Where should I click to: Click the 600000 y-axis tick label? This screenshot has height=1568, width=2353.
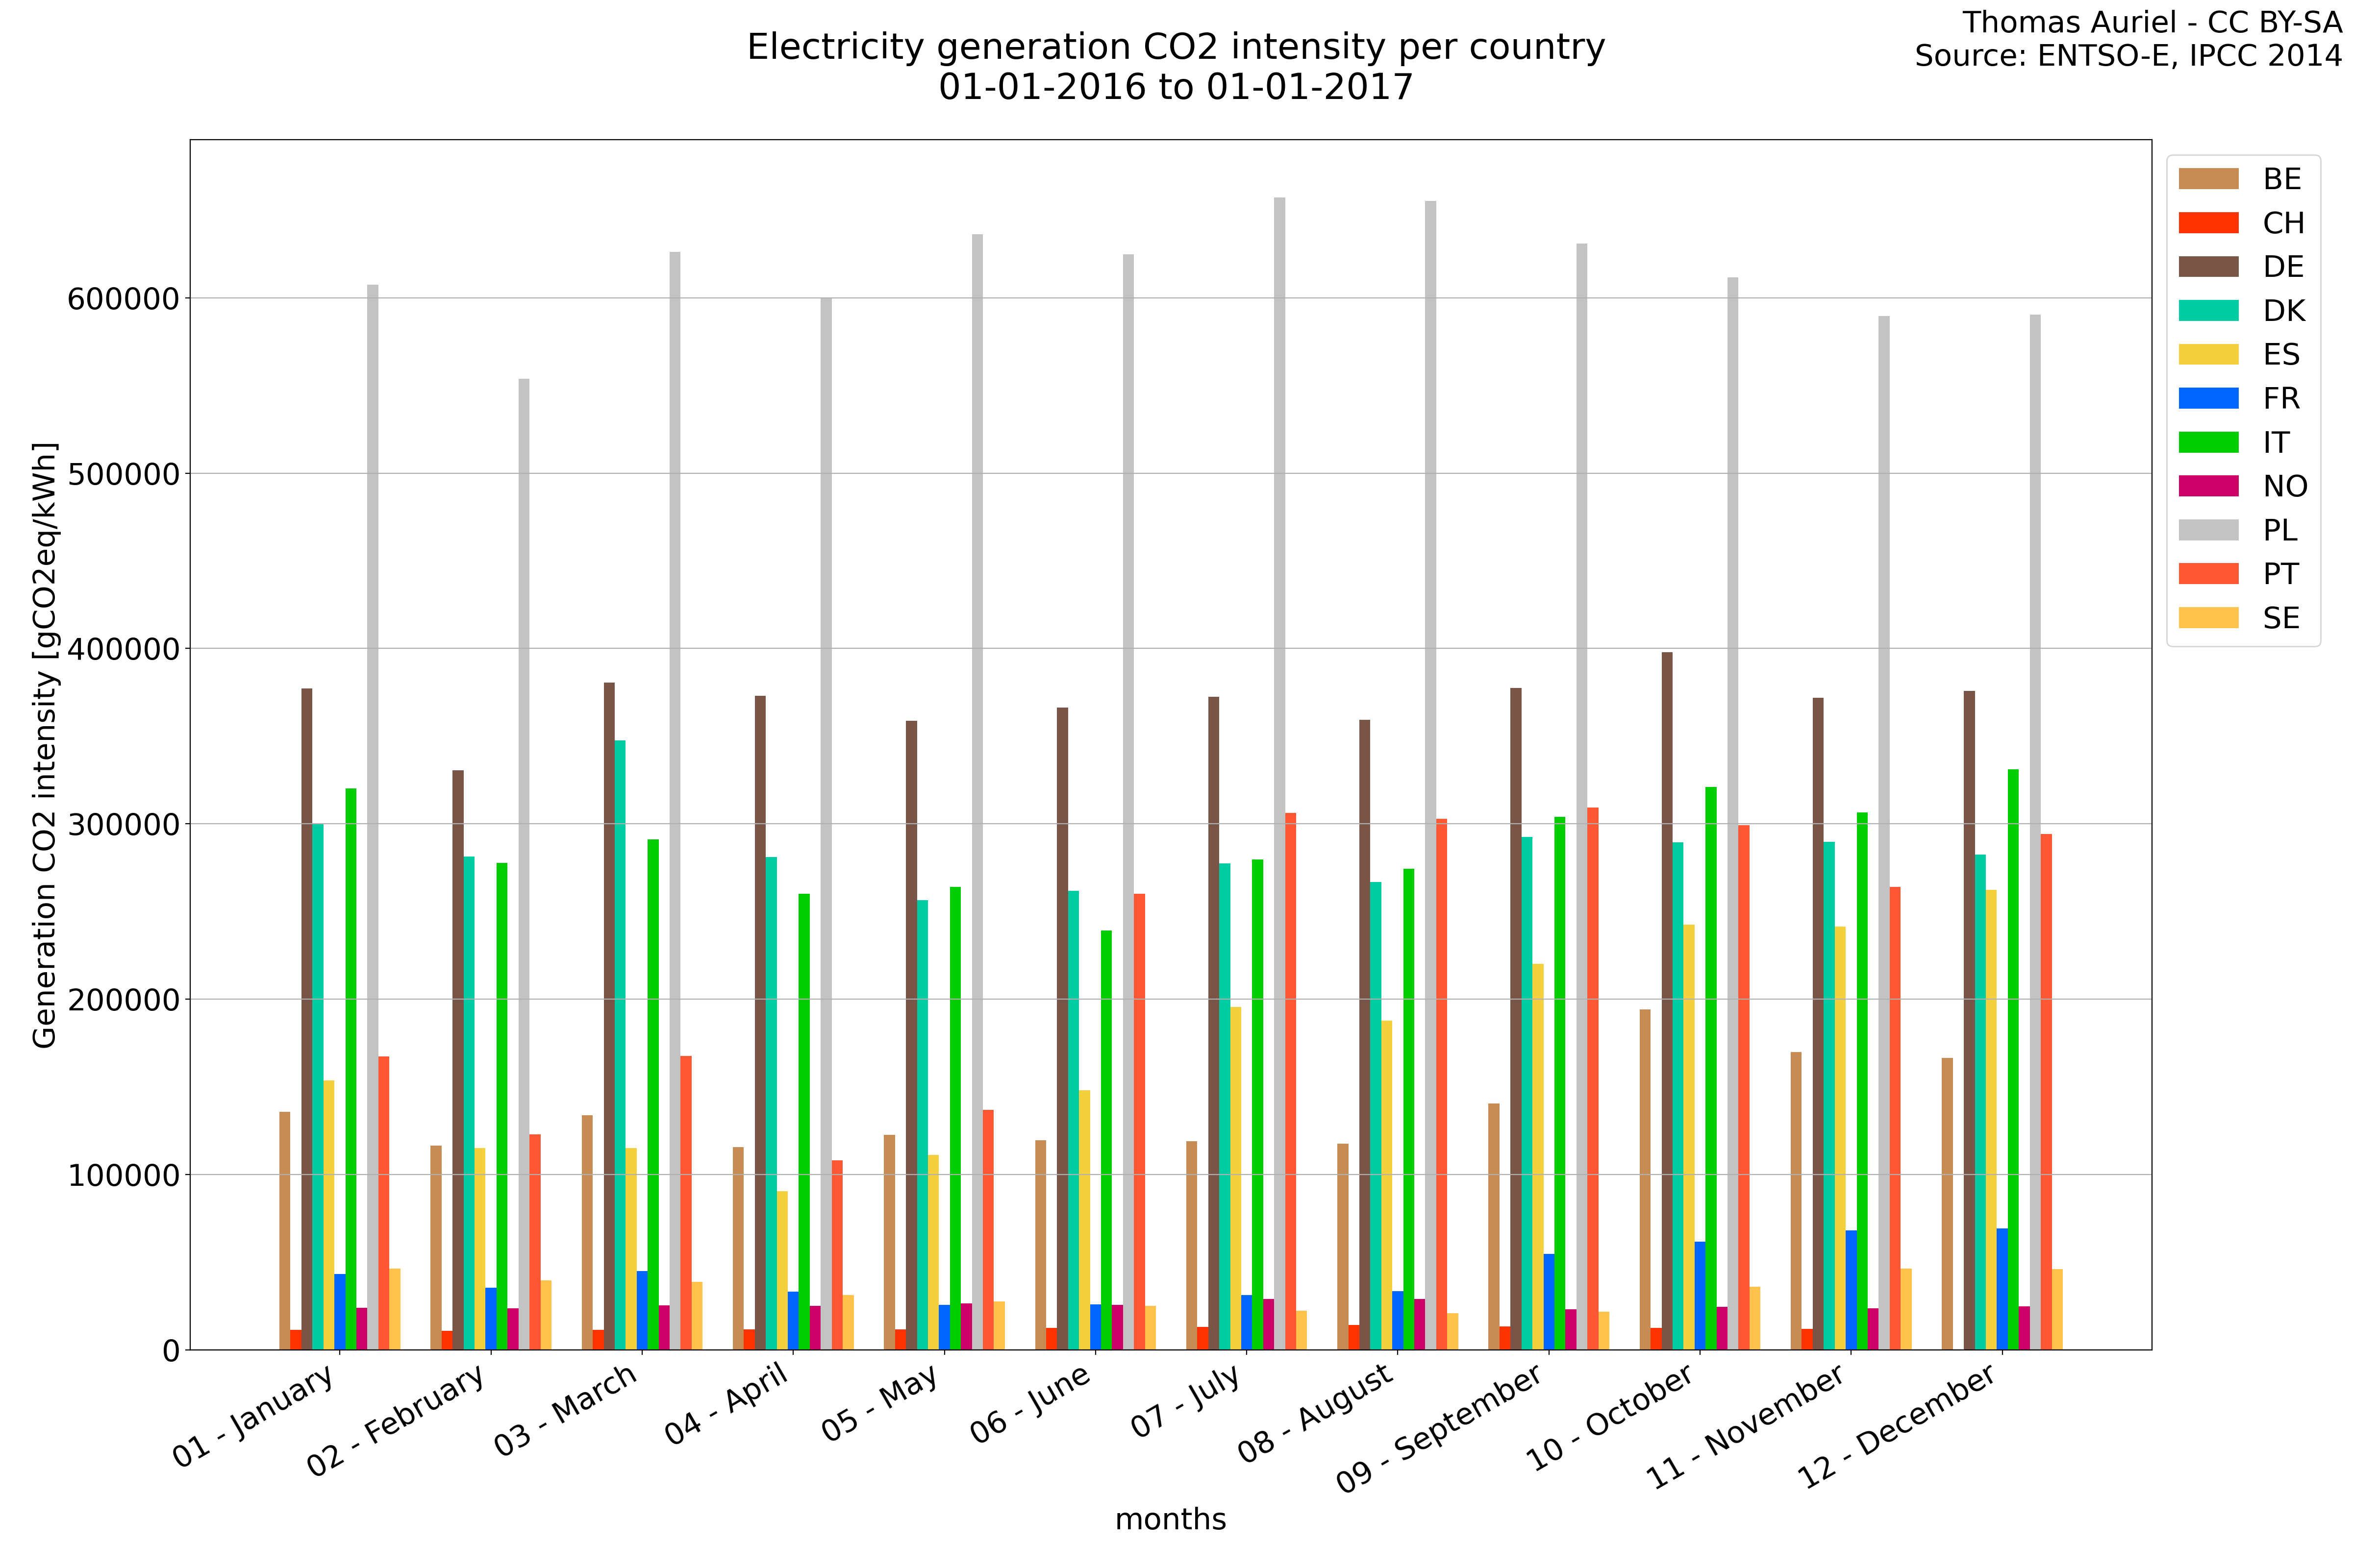pos(123,299)
